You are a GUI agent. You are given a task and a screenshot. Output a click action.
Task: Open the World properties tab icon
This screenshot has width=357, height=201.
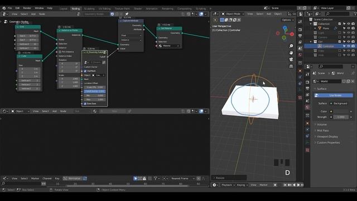(307, 107)
